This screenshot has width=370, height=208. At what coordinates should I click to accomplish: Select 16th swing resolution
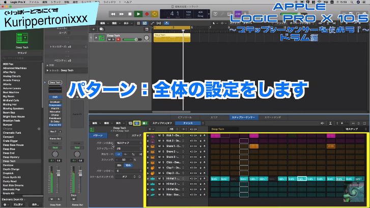click(128, 165)
